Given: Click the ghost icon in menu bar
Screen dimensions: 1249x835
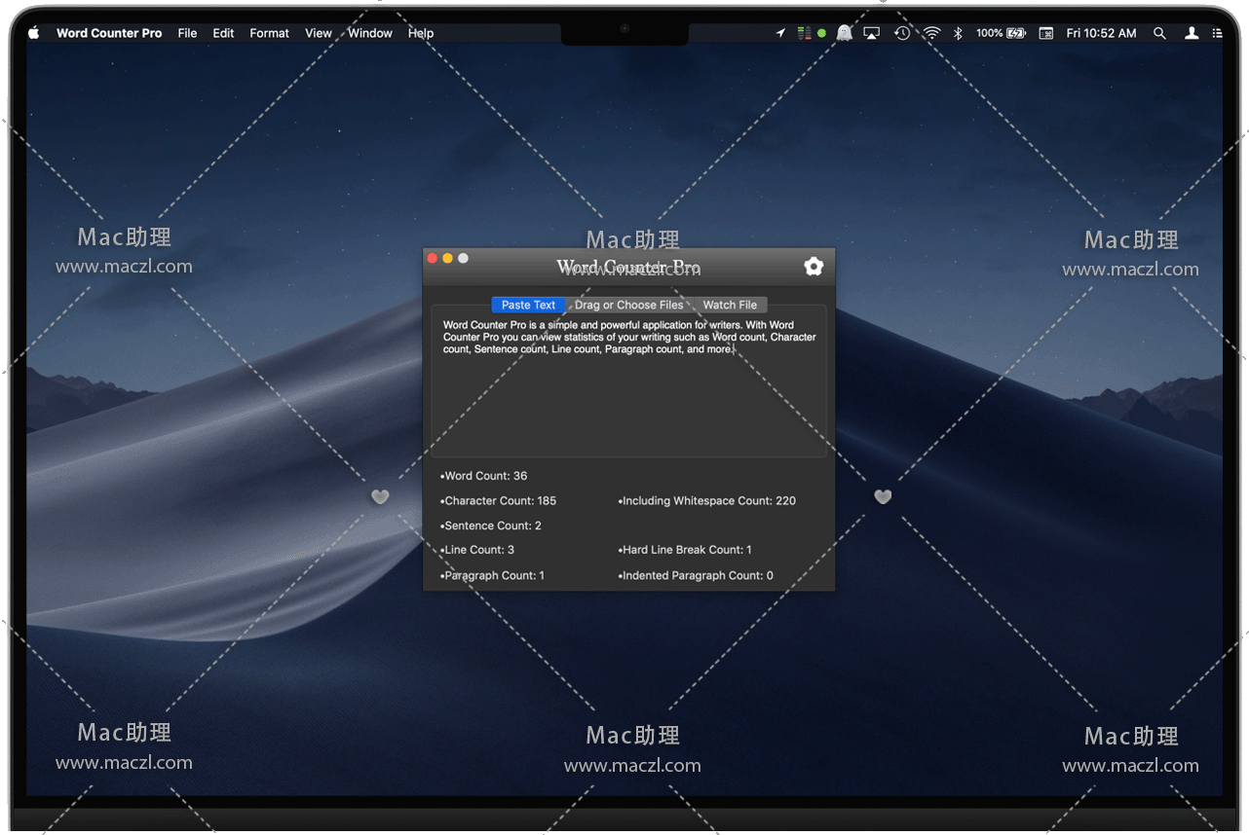Looking at the screenshot, I should 845,33.
